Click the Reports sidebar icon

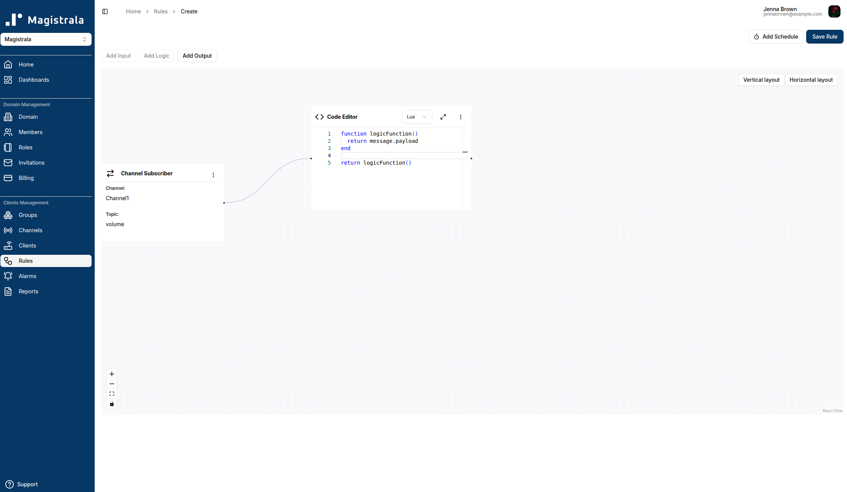pyautogui.click(x=8, y=291)
